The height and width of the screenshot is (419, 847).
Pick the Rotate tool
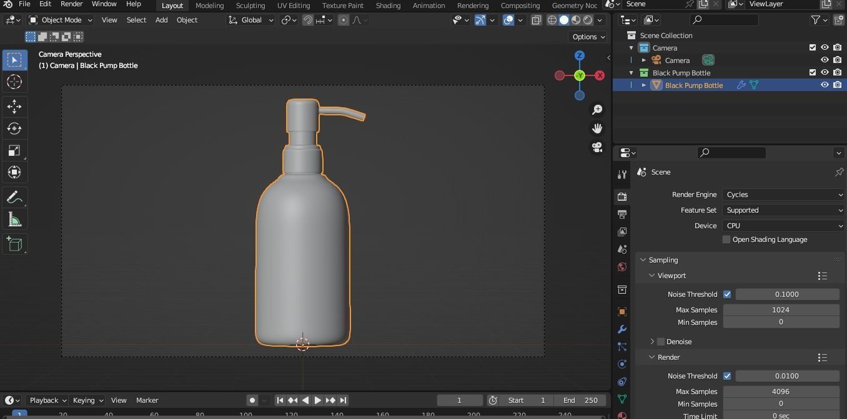pyautogui.click(x=14, y=128)
